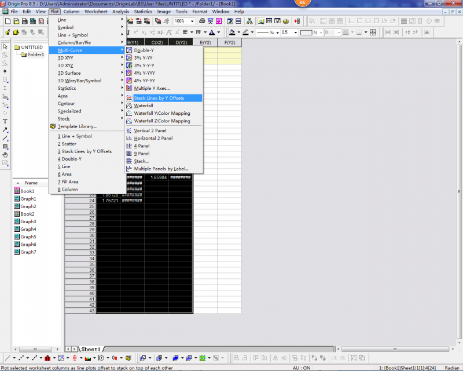Select the Text tool

pyautogui.click(x=5, y=121)
